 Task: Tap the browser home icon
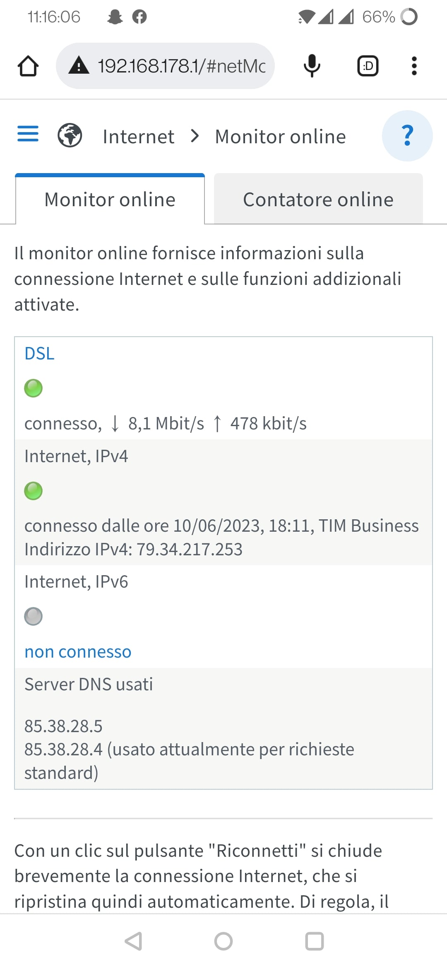tap(28, 66)
